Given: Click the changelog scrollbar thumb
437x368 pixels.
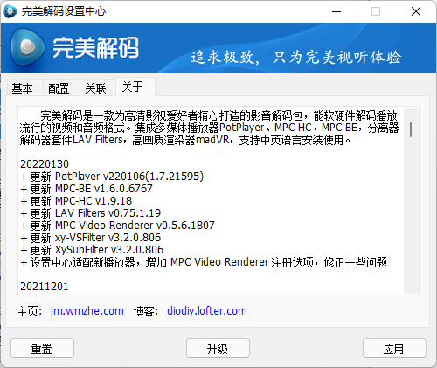Looking at the screenshot, I should point(411,129).
